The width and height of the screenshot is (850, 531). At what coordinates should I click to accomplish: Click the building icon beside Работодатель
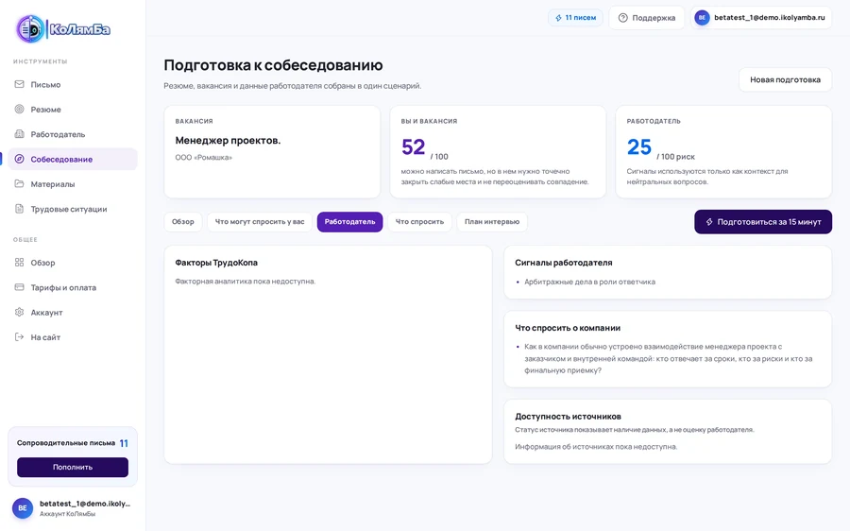point(20,134)
